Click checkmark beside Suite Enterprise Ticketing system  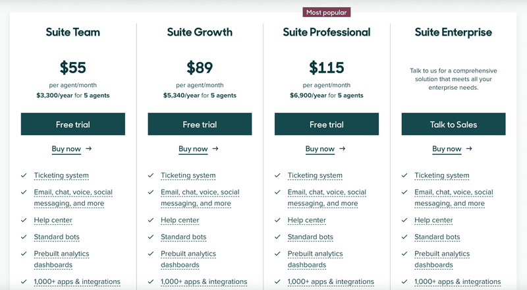pos(404,175)
